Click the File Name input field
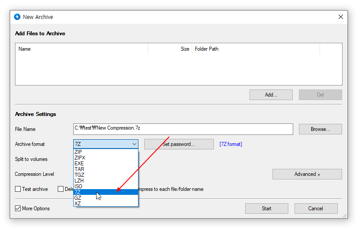358x231 pixels. pyautogui.click(x=183, y=129)
